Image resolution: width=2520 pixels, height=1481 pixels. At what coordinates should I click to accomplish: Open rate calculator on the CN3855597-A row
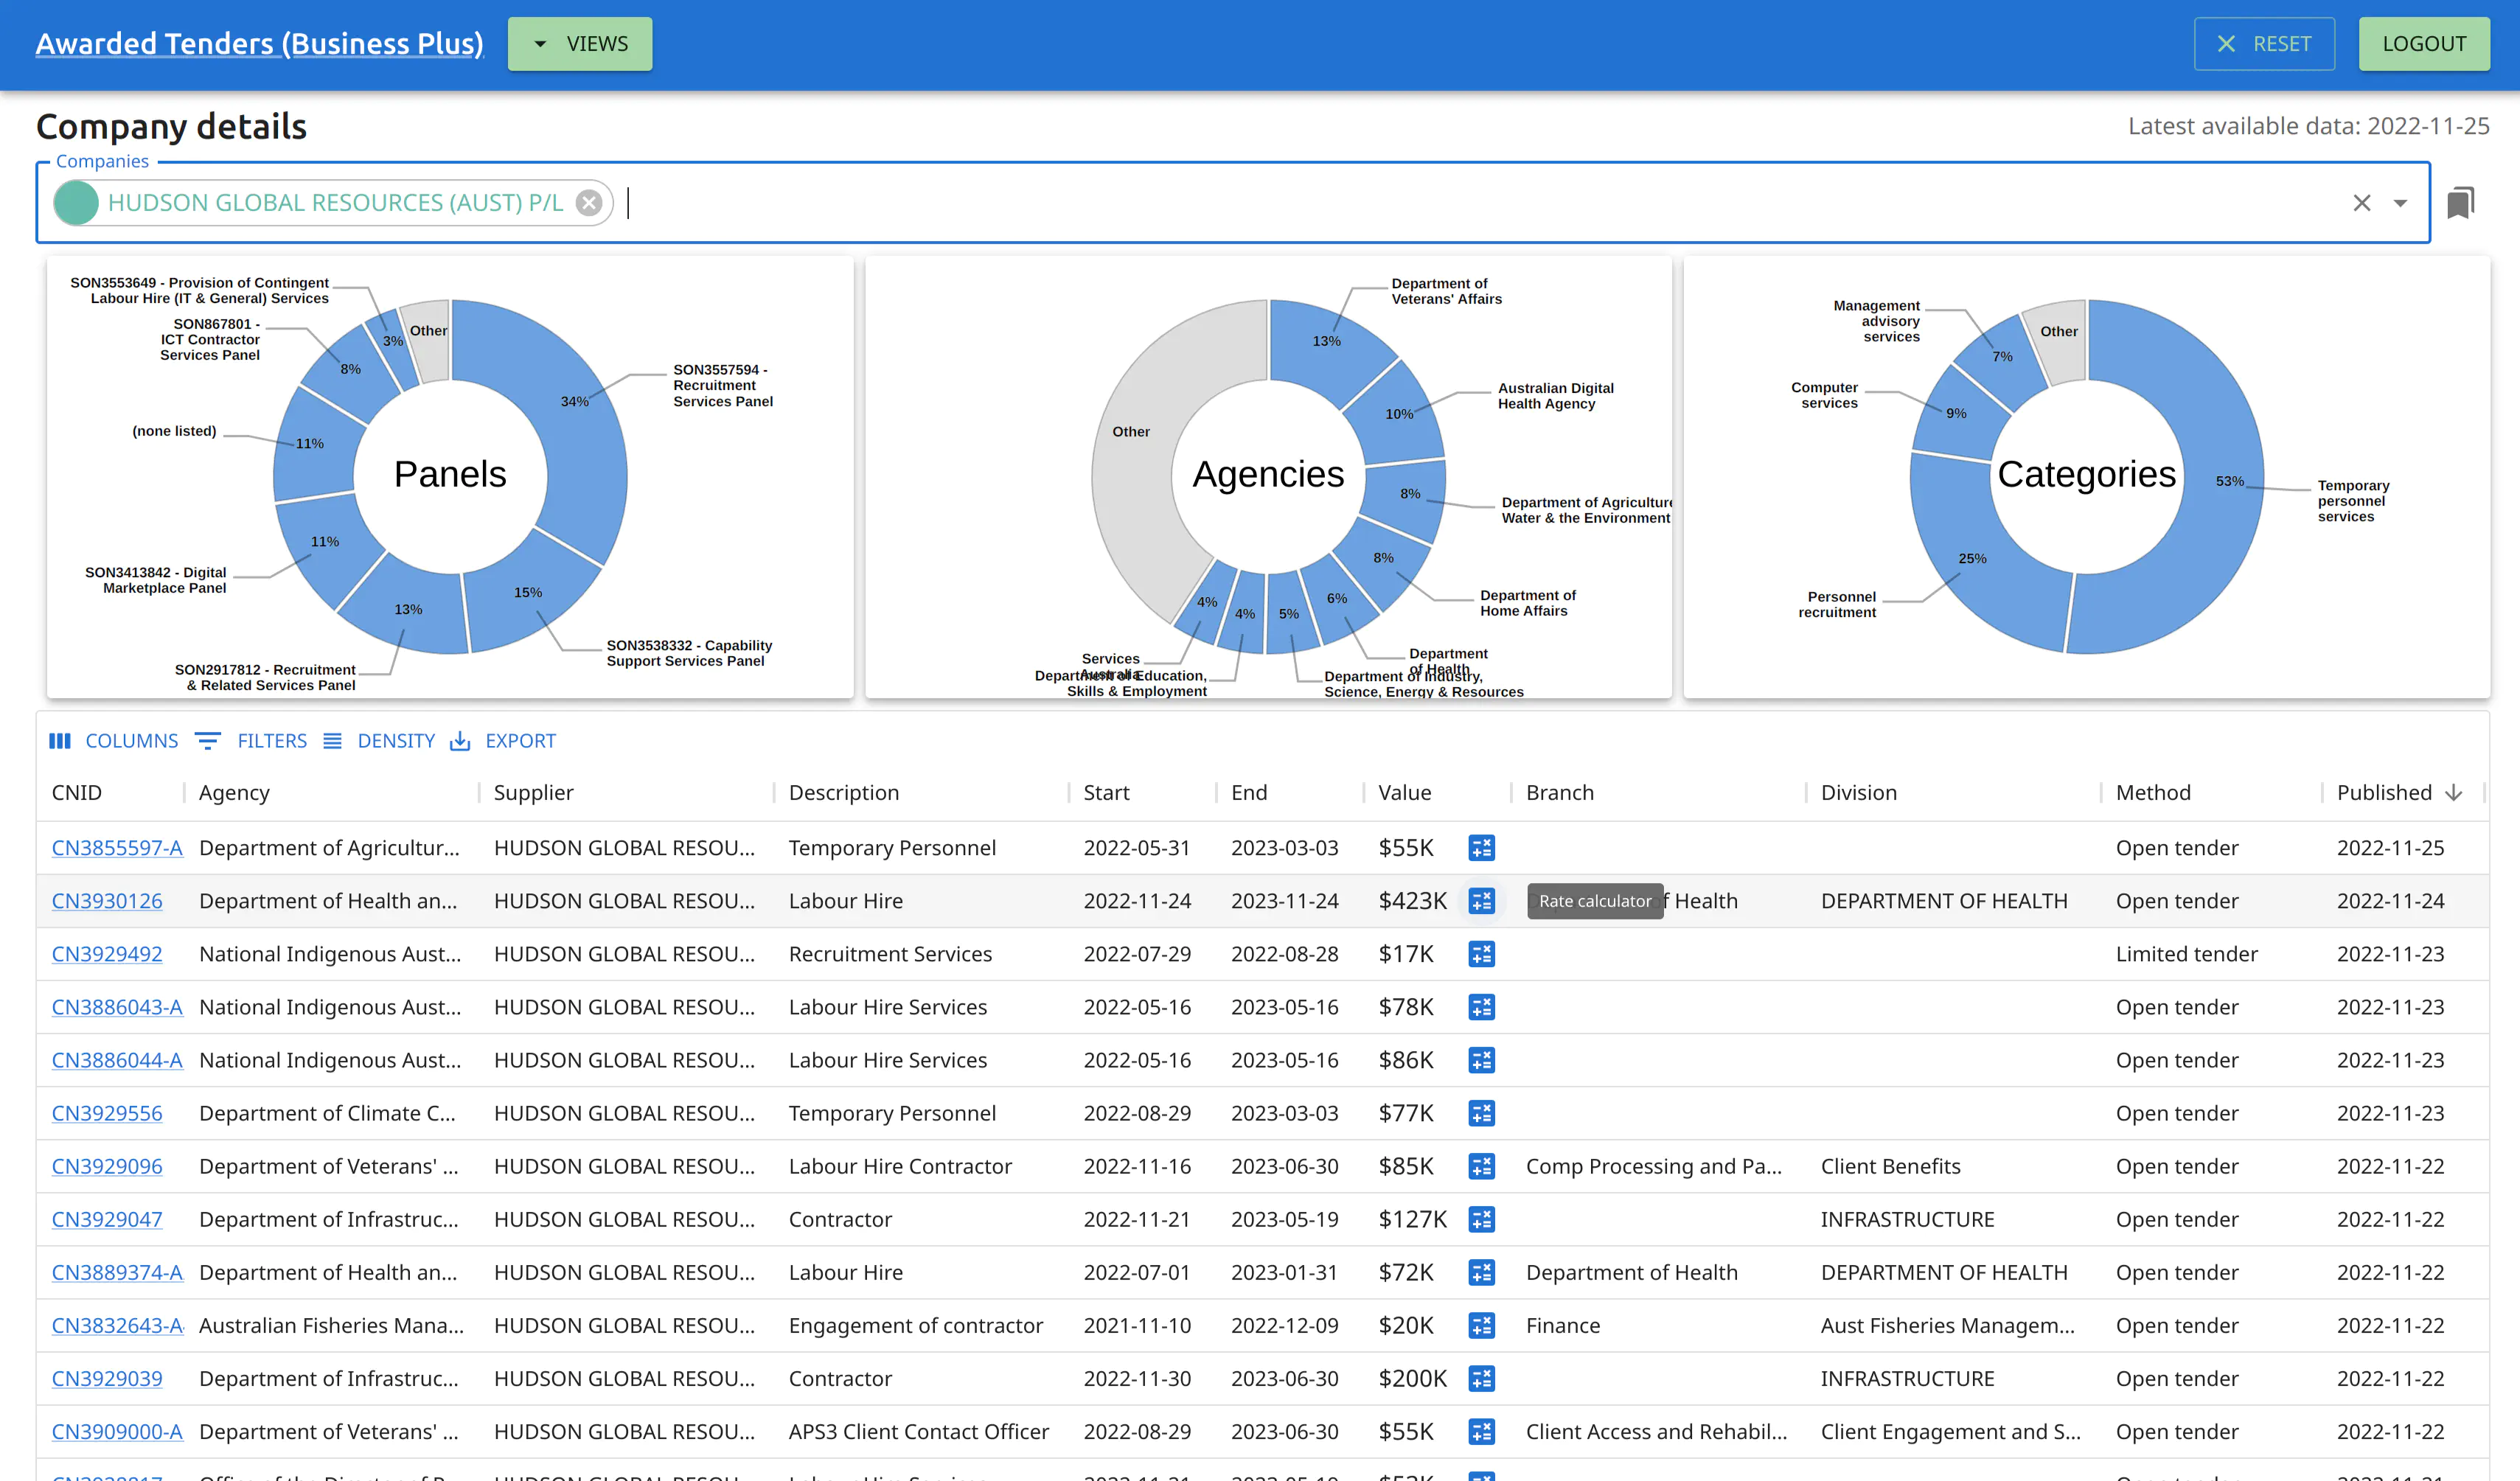(1482, 847)
